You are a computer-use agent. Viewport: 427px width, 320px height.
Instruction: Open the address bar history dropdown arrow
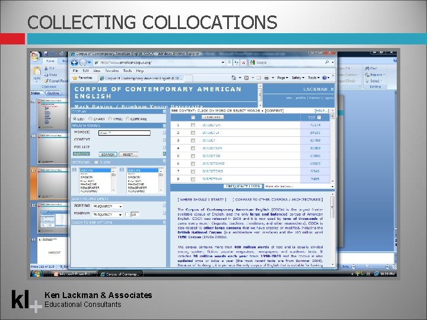(x=223, y=62)
